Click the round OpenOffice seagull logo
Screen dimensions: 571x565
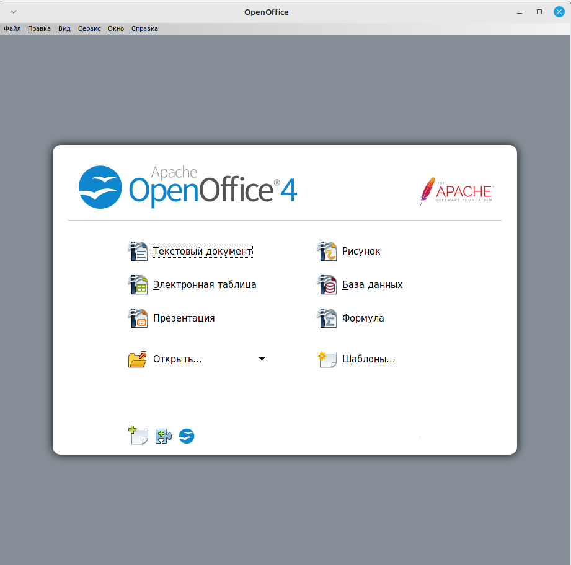[x=186, y=436]
